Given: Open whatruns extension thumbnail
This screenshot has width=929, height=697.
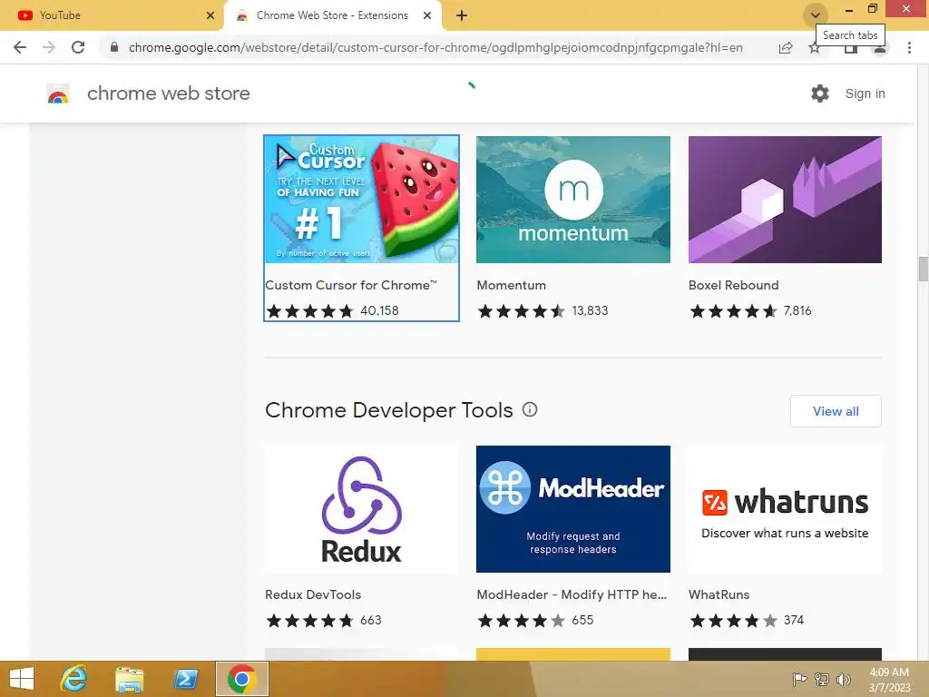Looking at the screenshot, I should [x=785, y=509].
